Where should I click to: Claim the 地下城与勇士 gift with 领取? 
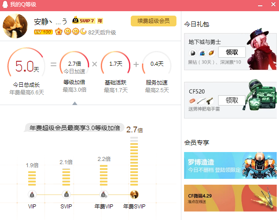(x=232, y=52)
